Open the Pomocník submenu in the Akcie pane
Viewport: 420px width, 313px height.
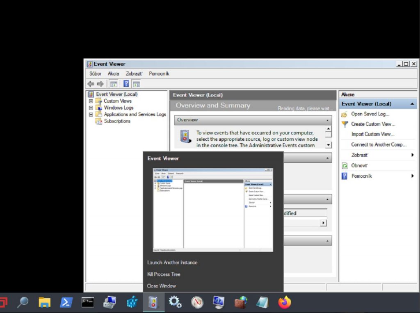(x=378, y=176)
